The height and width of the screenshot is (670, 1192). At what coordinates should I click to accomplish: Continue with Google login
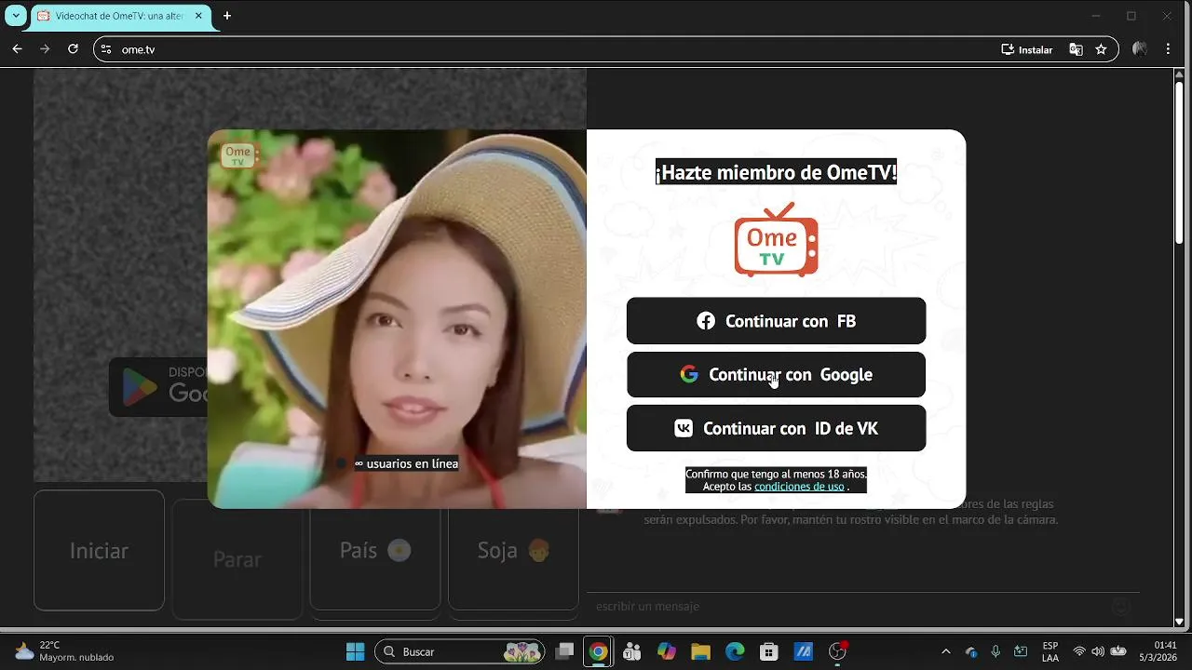[776, 374]
